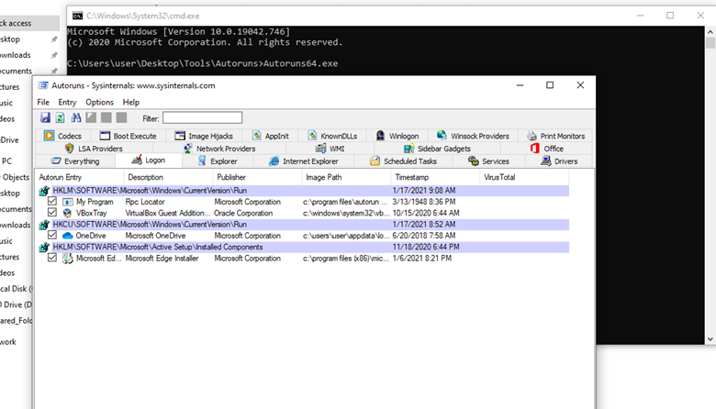
Task: Sort by the Image Path column header
Action: (346, 177)
